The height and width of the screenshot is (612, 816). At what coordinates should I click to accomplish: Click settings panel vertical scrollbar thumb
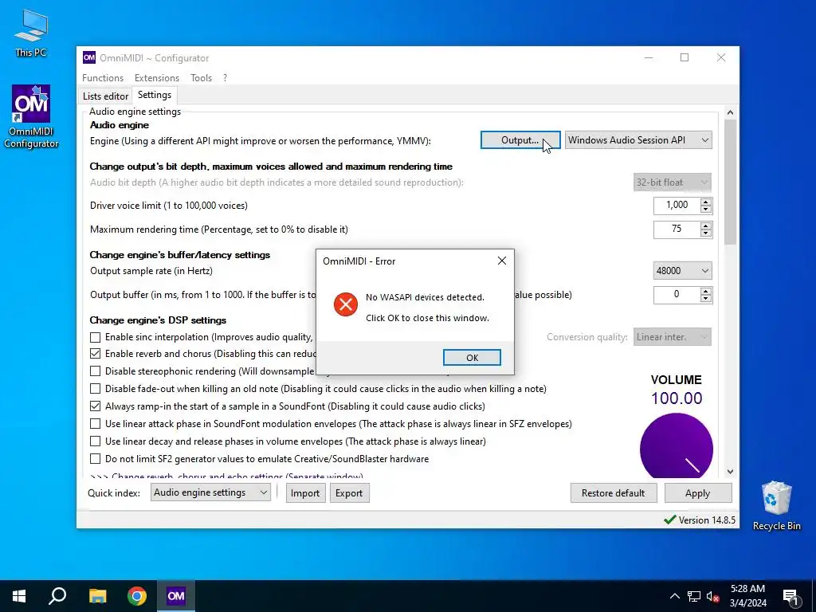(x=730, y=182)
